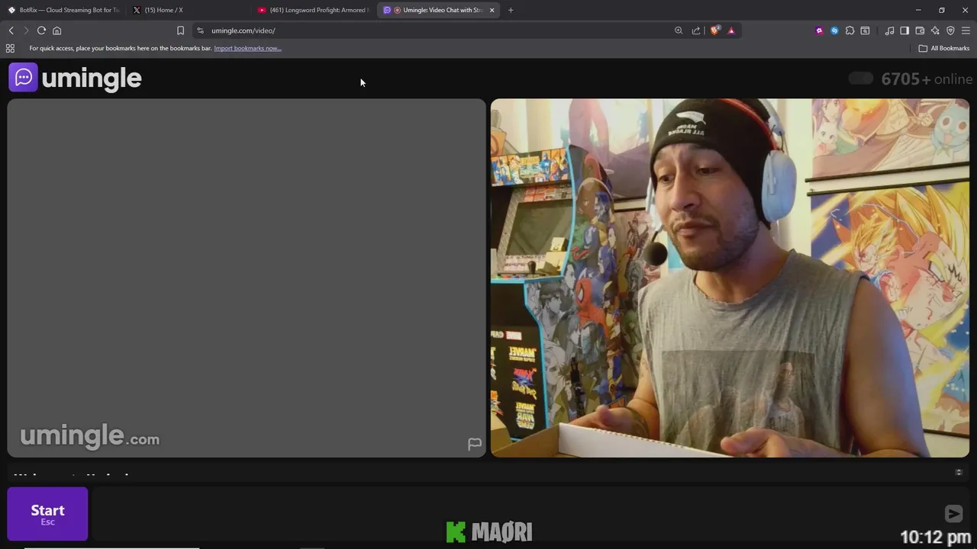Click the small scroll icon at chat right
This screenshot has width=977, height=549.
click(959, 472)
